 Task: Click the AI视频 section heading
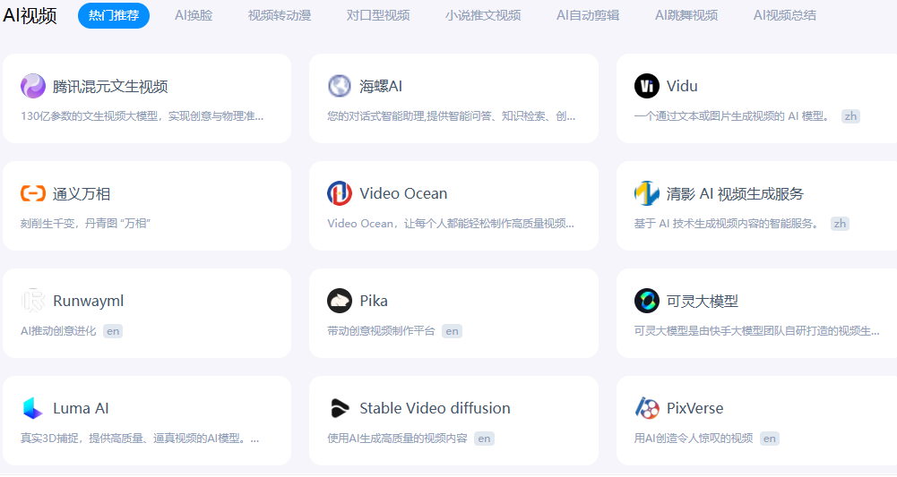(x=30, y=15)
